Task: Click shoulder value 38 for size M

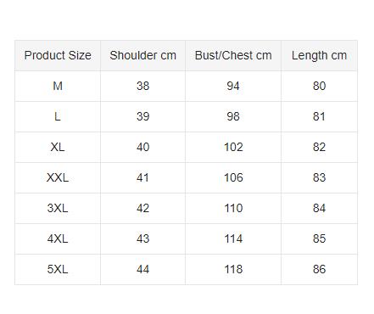Action: click(142, 86)
